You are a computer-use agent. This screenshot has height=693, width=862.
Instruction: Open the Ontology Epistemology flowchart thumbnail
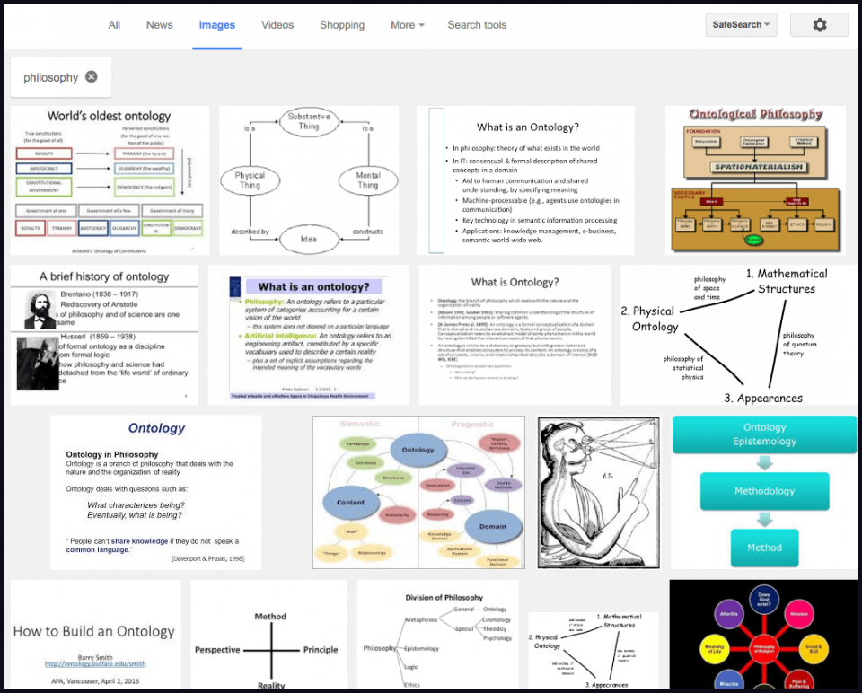764,492
